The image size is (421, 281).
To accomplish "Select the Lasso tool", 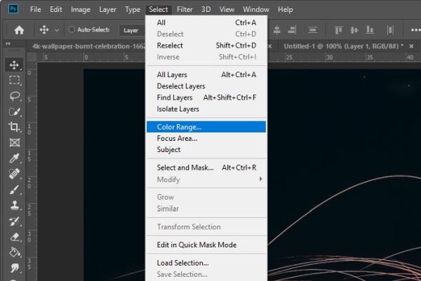I will [x=15, y=96].
